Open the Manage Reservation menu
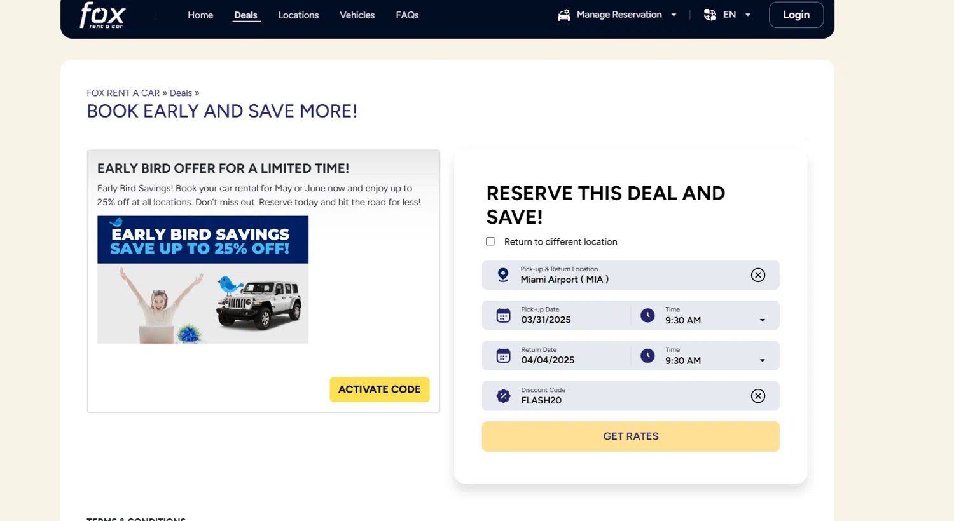 pos(619,15)
